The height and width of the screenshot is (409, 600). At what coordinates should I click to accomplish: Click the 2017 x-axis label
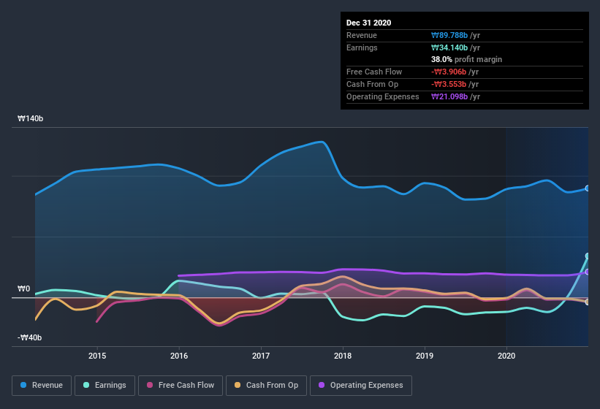261,356
